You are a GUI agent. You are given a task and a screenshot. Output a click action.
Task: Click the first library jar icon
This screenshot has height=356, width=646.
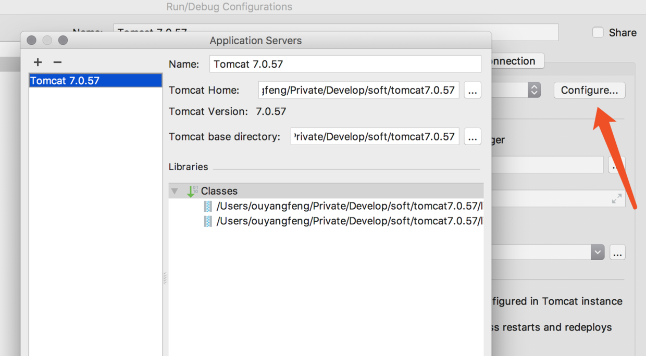tap(208, 206)
